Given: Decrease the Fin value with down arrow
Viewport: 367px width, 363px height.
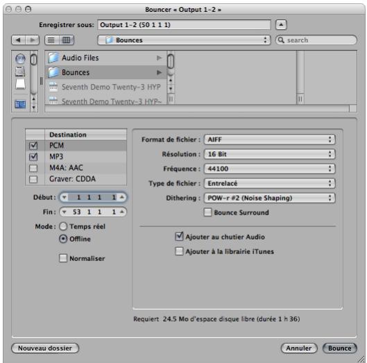Looking at the screenshot, I should (64, 212).
